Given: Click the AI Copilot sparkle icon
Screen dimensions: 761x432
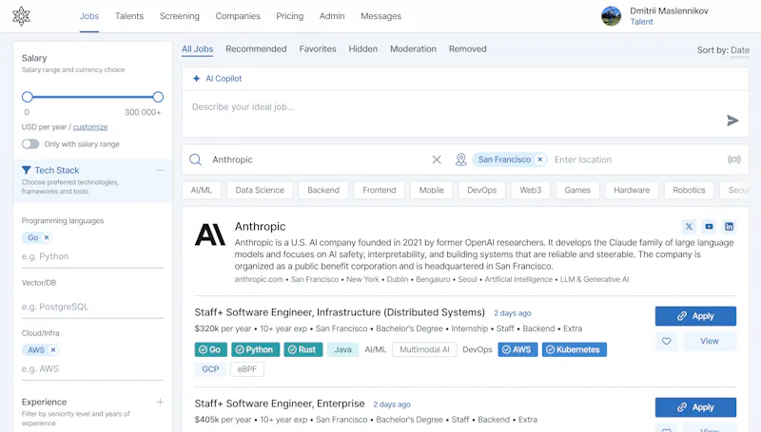Looking at the screenshot, I should [196, 79].
